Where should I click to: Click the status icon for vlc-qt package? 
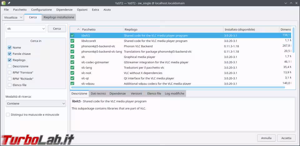[x=72, y=78]
